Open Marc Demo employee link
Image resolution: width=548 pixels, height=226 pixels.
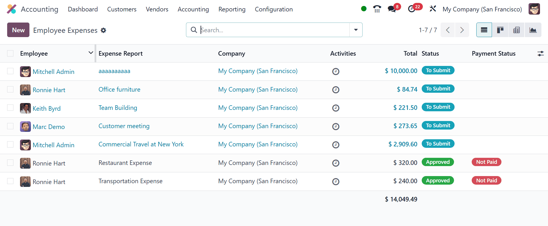click(49, 127)
